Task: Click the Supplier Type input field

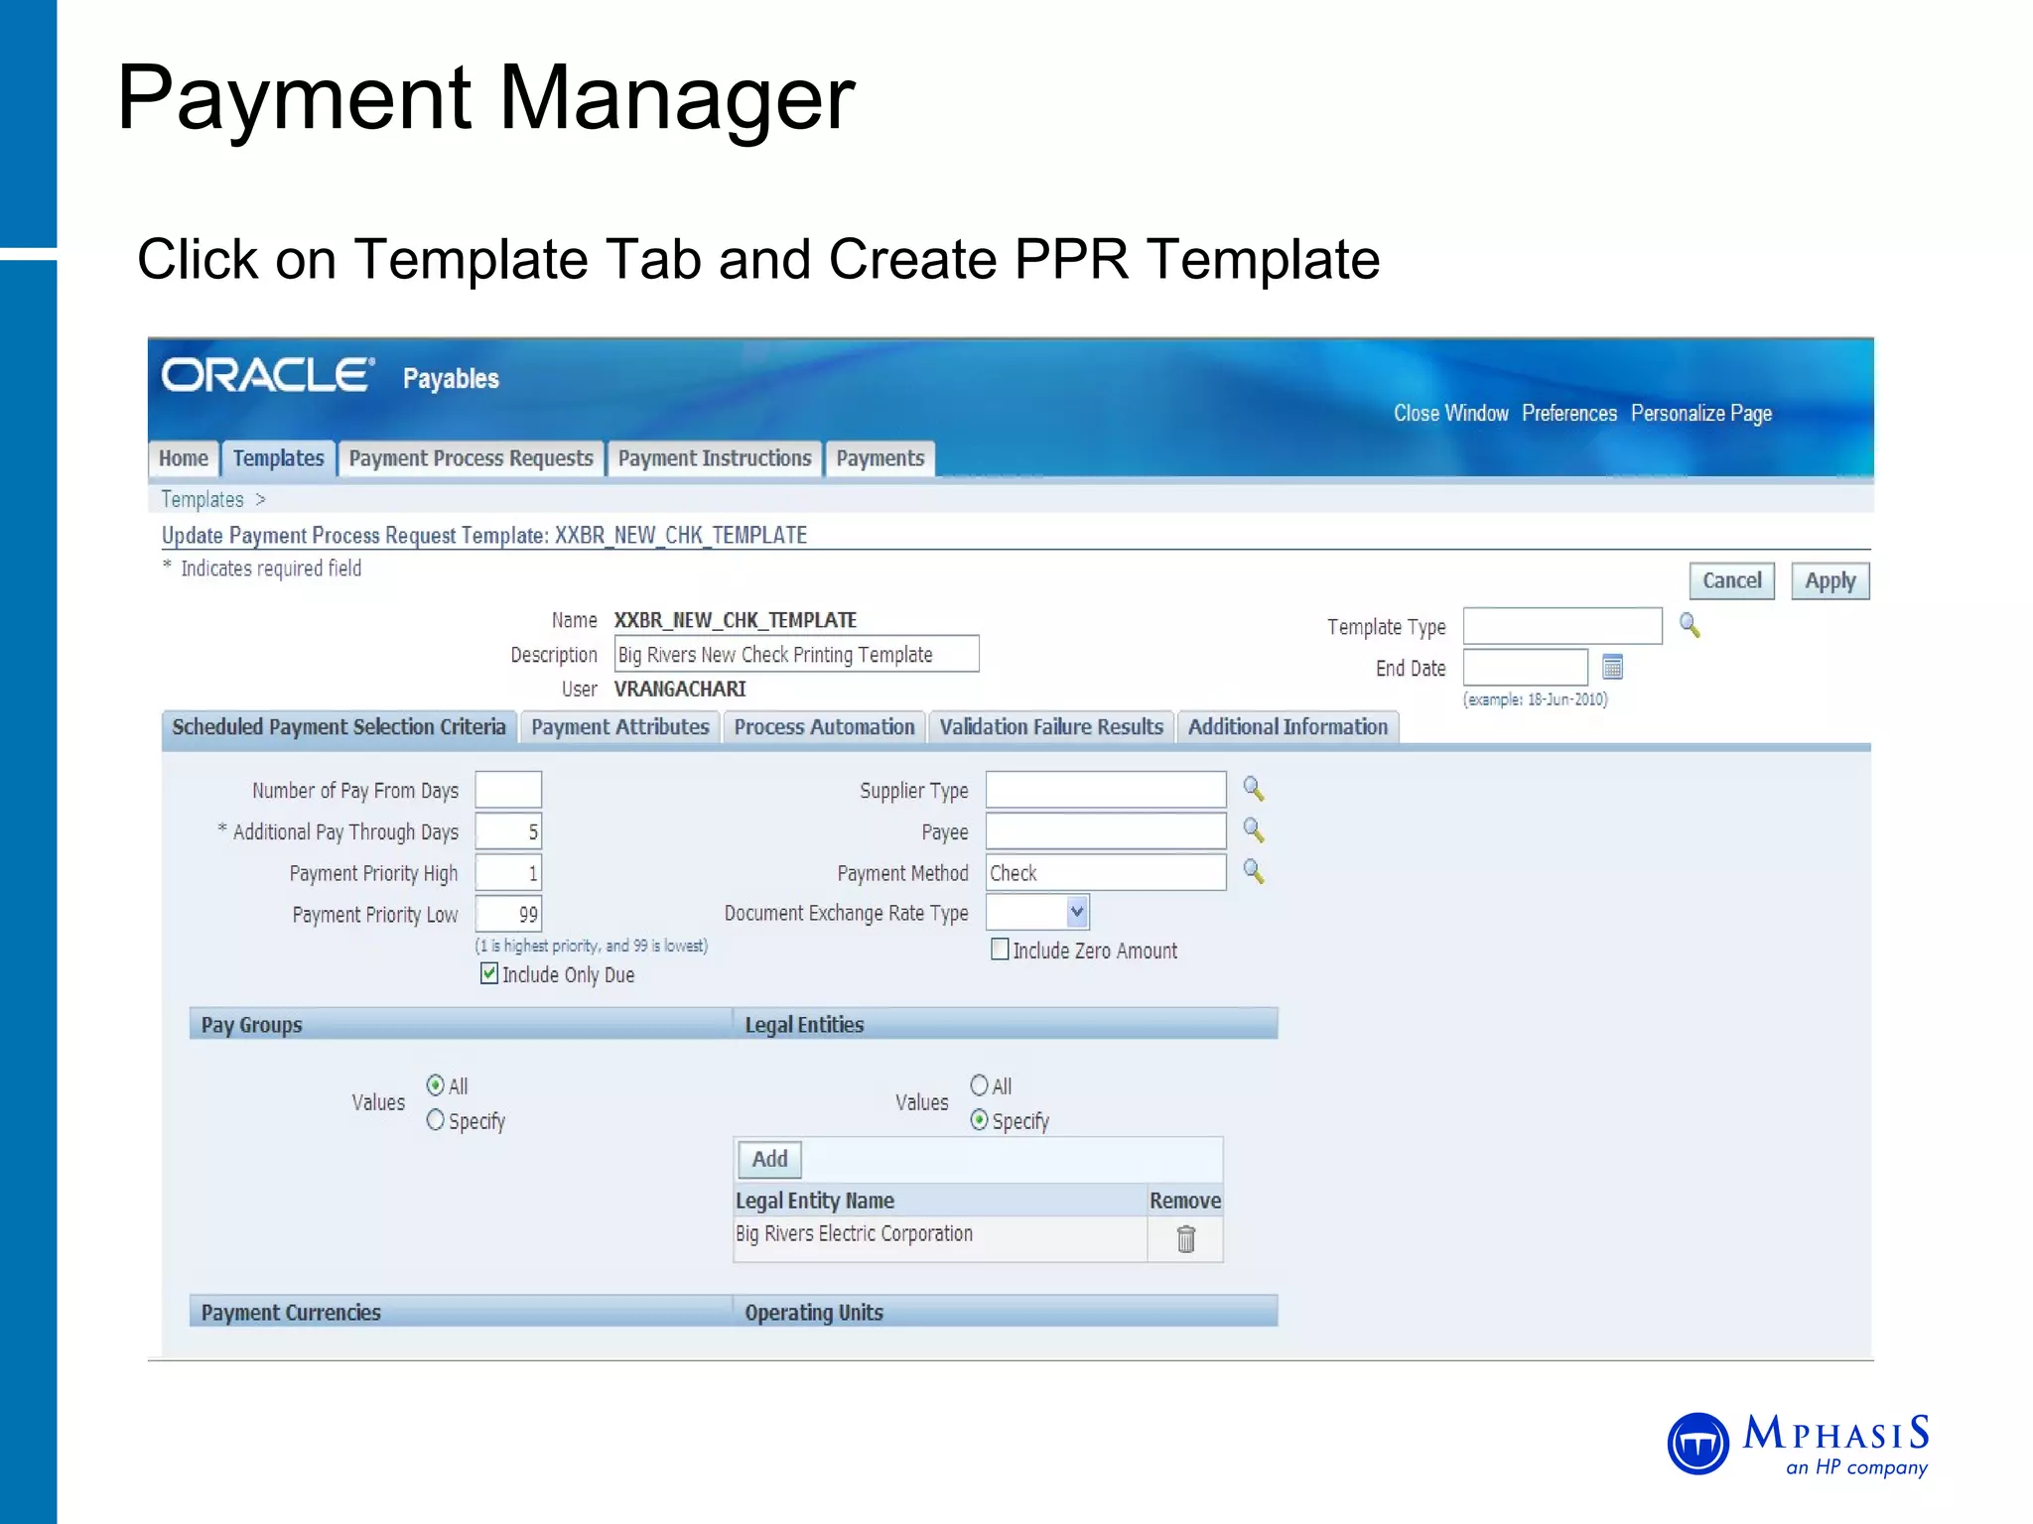Action: 1106,790
